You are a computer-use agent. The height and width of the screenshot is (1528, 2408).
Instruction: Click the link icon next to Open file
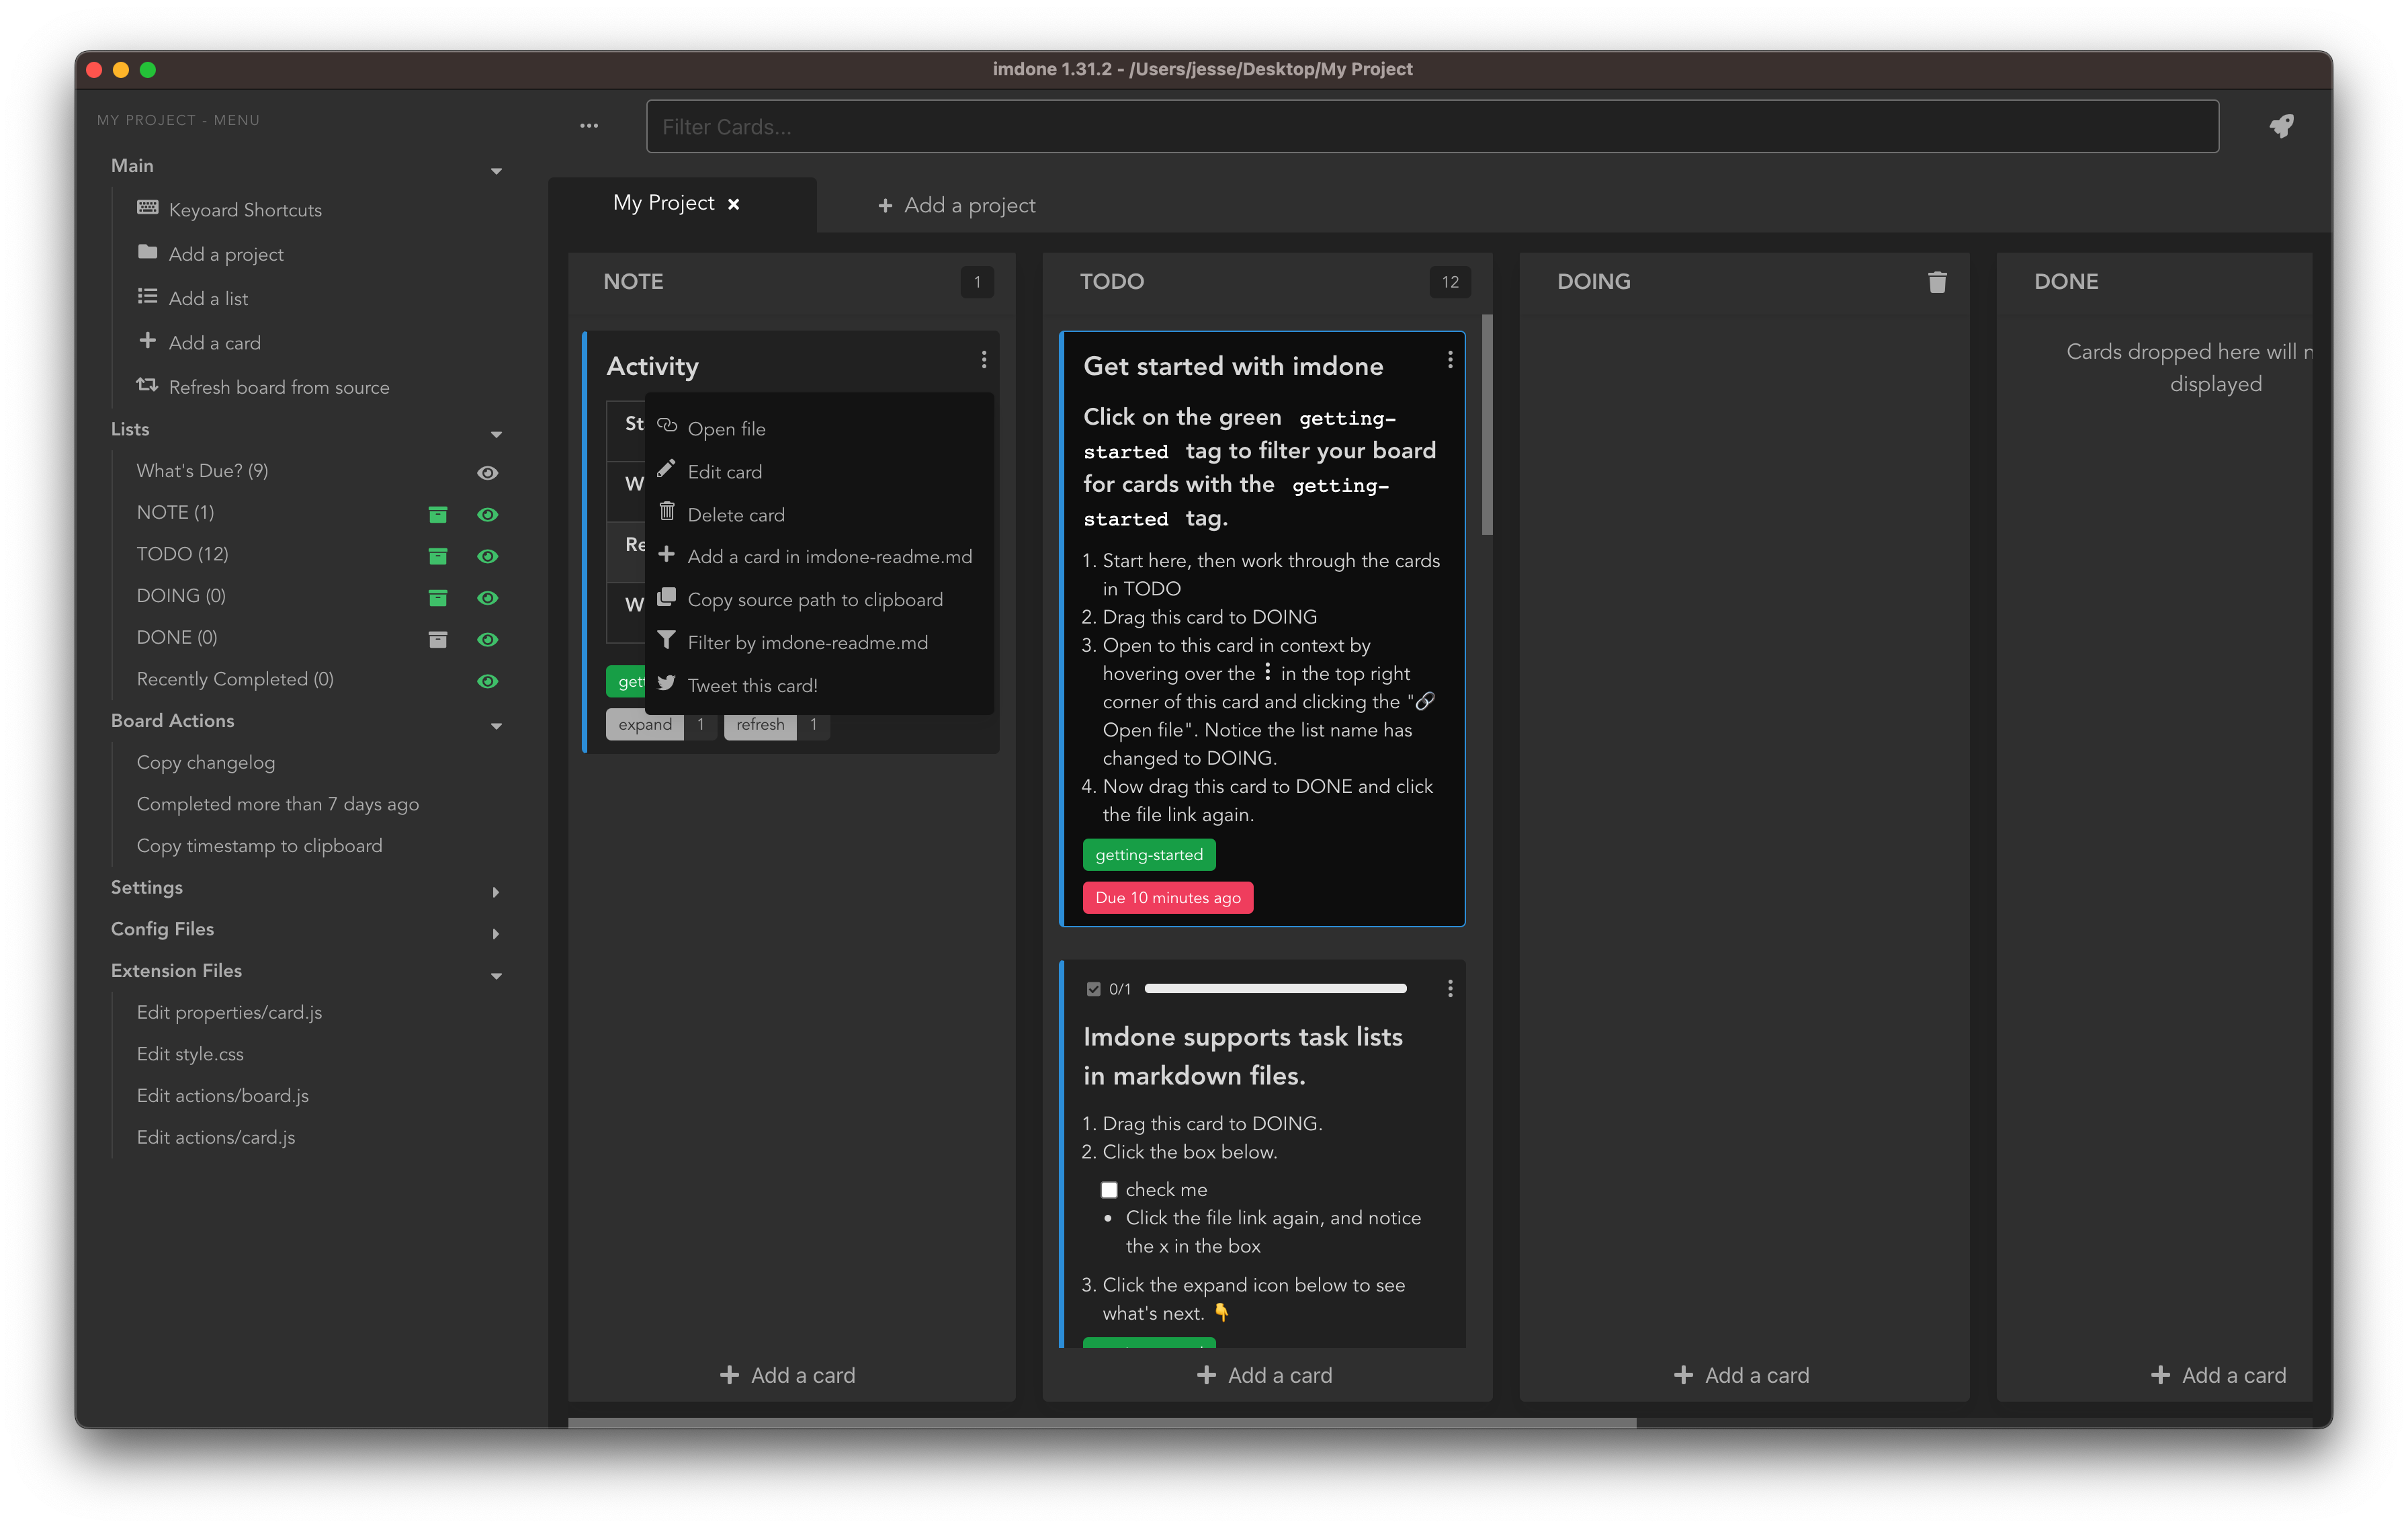(667, 426)
